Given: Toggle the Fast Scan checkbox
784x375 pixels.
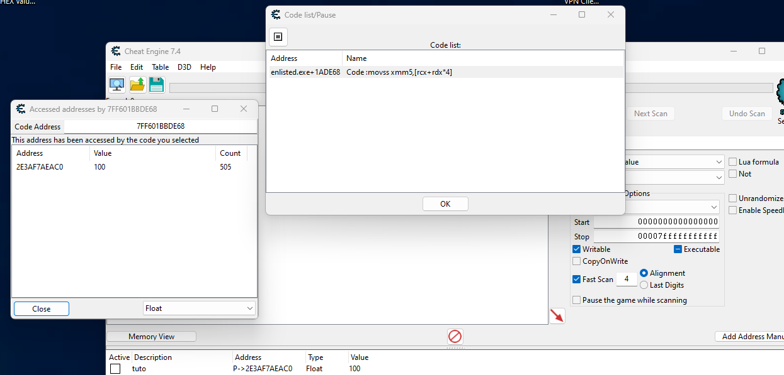Looking at the screenshot, I should click(x=577, y=280).
